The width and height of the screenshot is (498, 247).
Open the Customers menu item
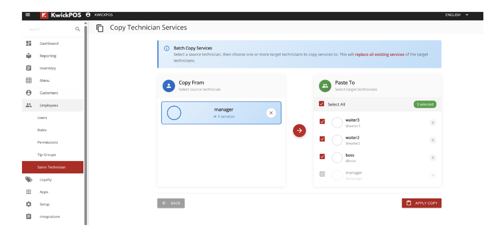pyautogui.click(x=53, y=93)
